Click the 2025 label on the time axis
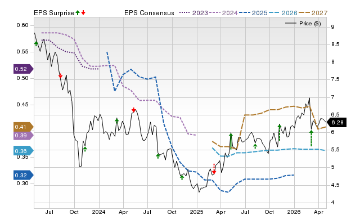Screen dimensions: 360x215 click(x=196, y=212)
